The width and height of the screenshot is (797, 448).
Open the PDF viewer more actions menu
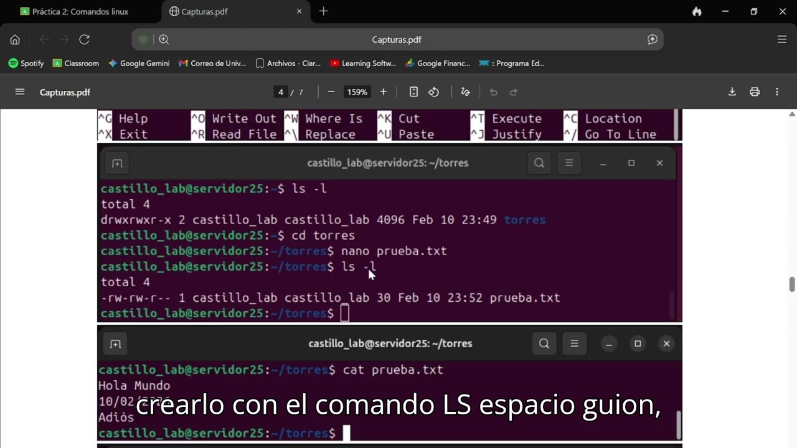click(x=777, y=92)
